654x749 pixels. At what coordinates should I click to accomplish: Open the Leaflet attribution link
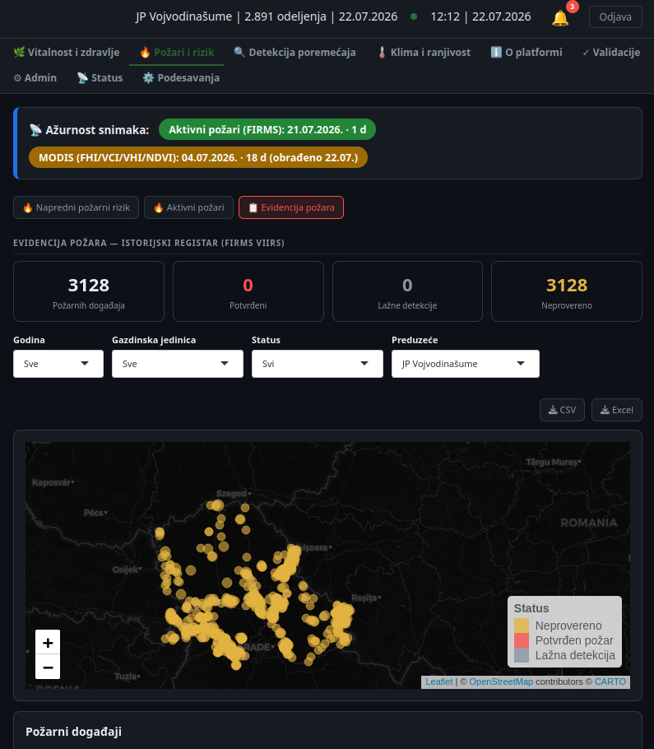(x=438, y=682)
